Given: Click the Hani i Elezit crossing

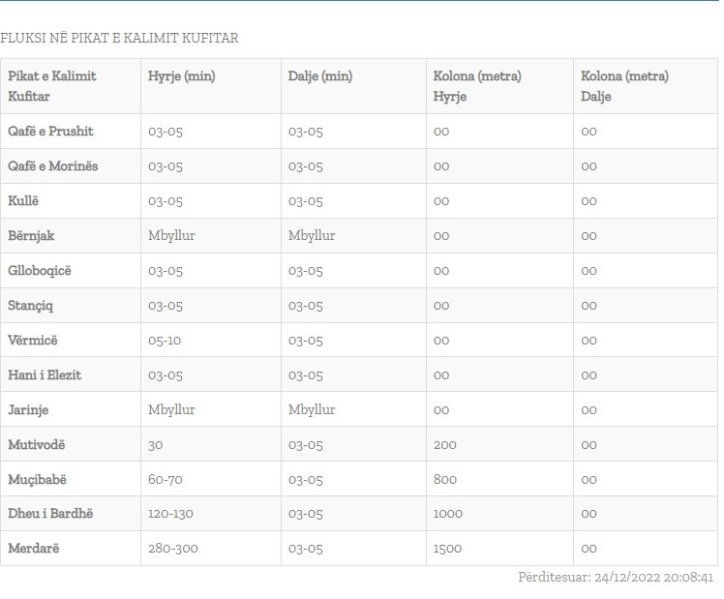Looking at the screenshot, I should [45, 375].
